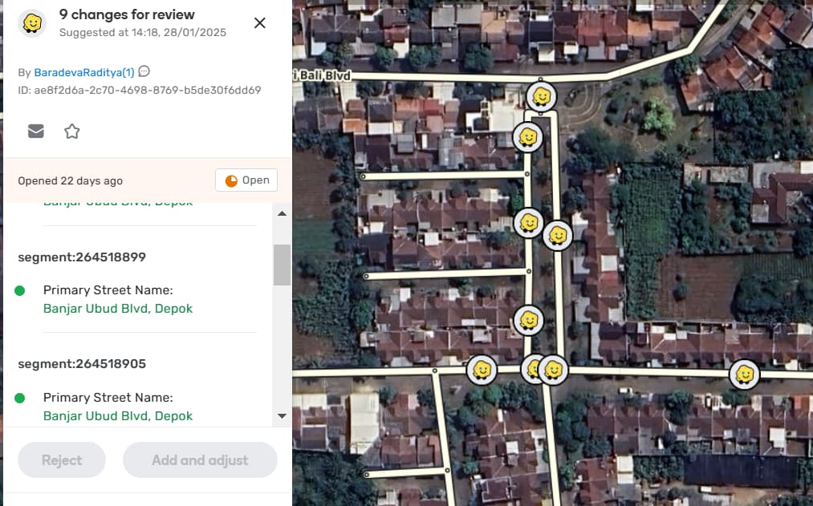Click the node where the first side street meets the parallel road
This screenshot has width=813, height=506.
[x=526, y=174]
